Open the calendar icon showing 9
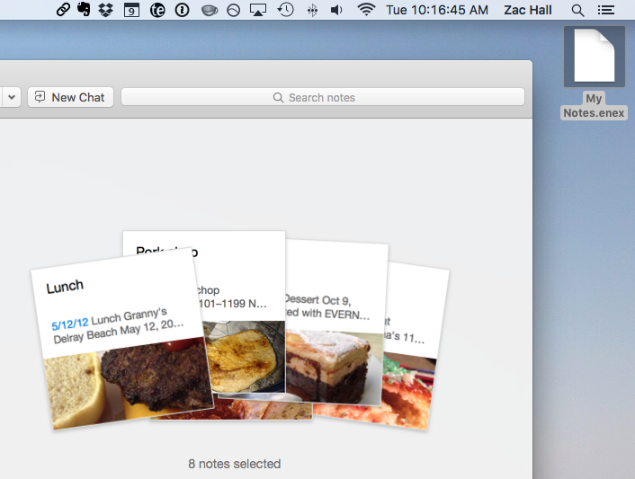Screen dimensions: 635x479 click(131, 10)
